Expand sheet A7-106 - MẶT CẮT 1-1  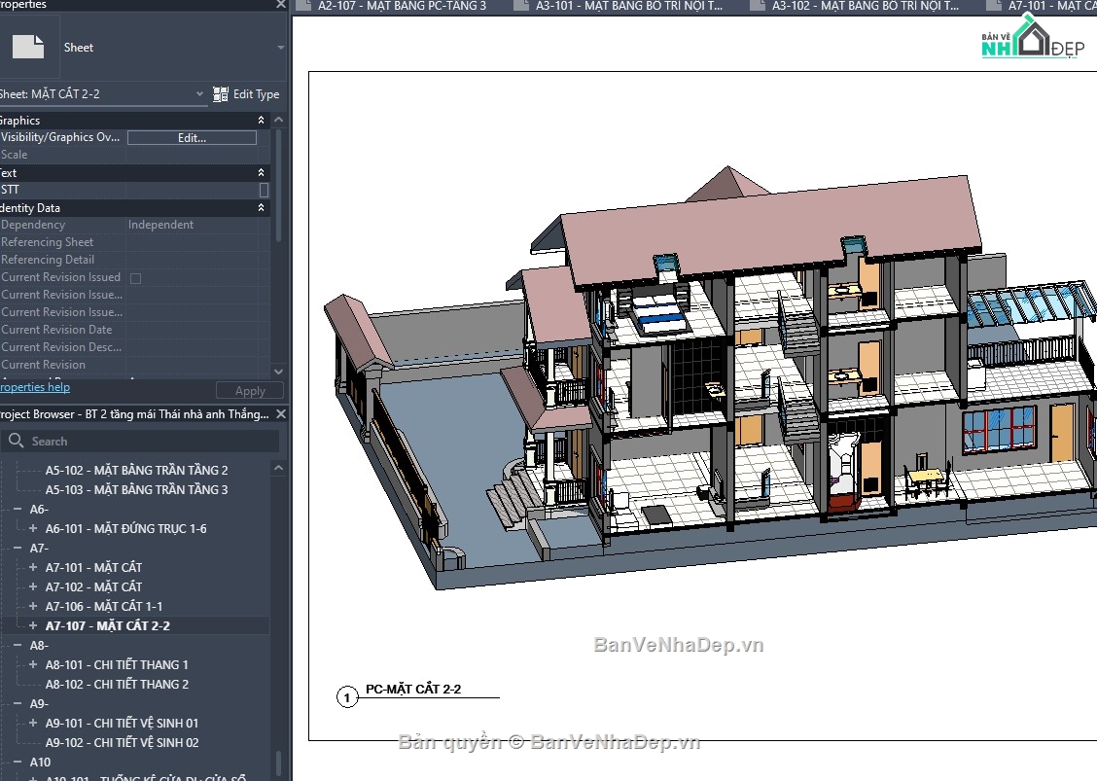click(33, 606)
